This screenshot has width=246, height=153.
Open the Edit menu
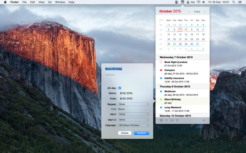pyautogui.click(x=33, y=2)
